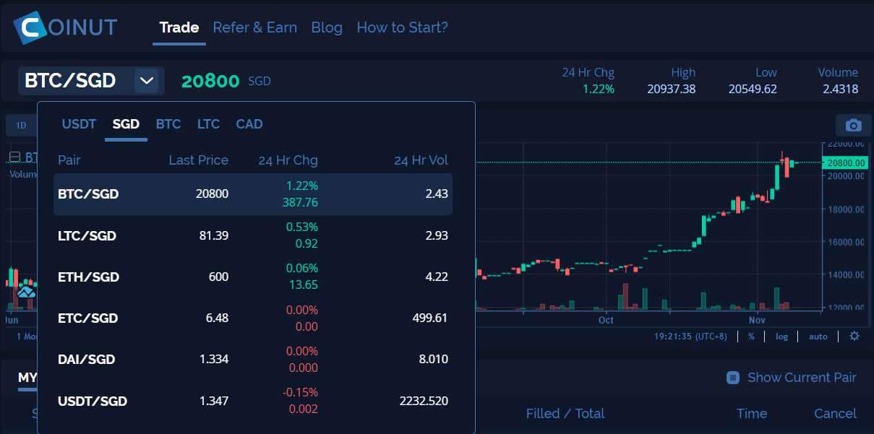Click the Oct label on time axis

pos(606,320)
